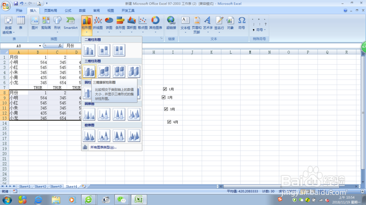Viewport: 366px width, 205px height.
Task: Open the 数据透视表 pivot table button
Action: (8, 25)
